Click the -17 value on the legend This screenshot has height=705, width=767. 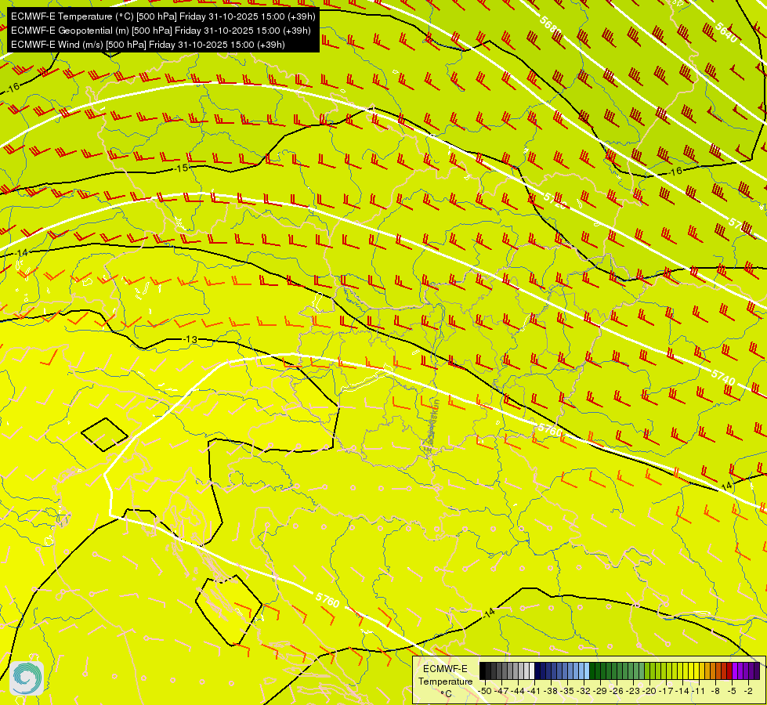(x=666, y=691)
